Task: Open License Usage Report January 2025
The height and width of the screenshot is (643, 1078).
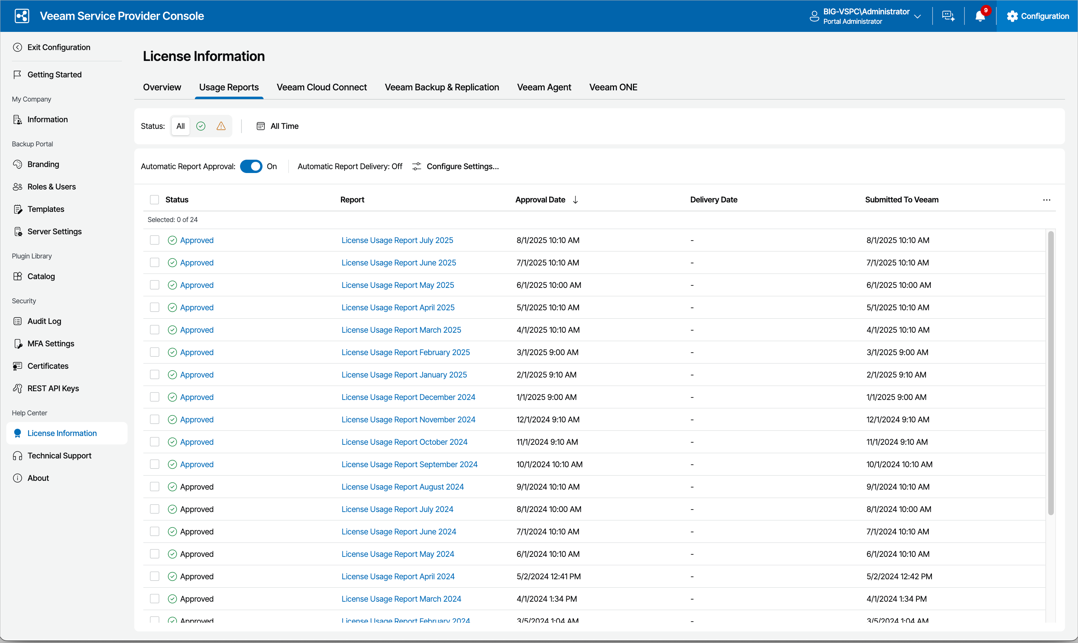Action: [x=404, y=375]
